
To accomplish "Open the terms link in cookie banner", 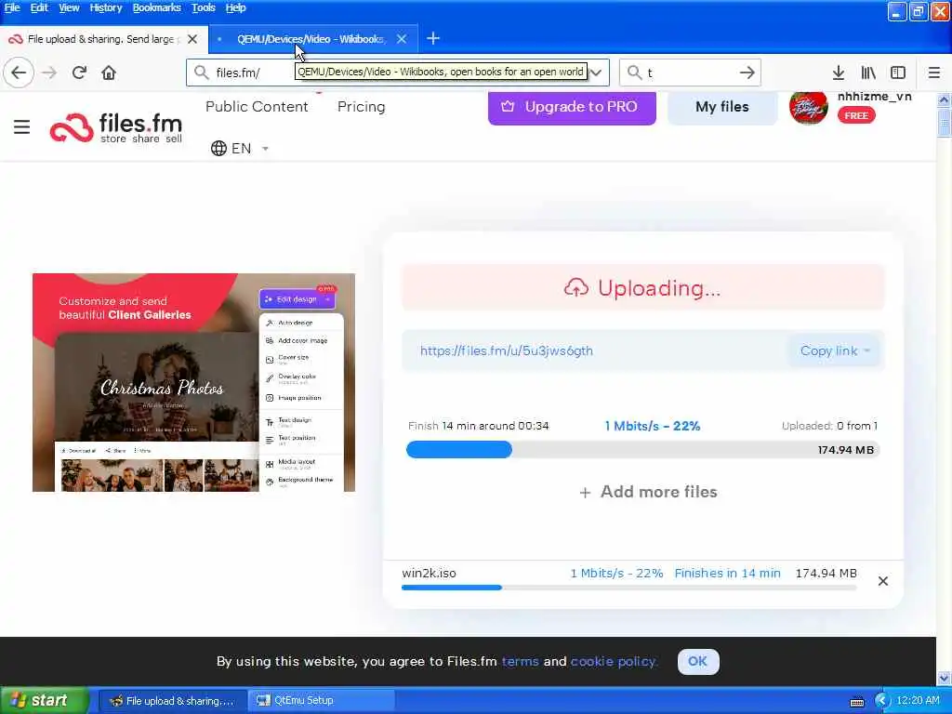I will pyautogui.click(x=520, y=661).
